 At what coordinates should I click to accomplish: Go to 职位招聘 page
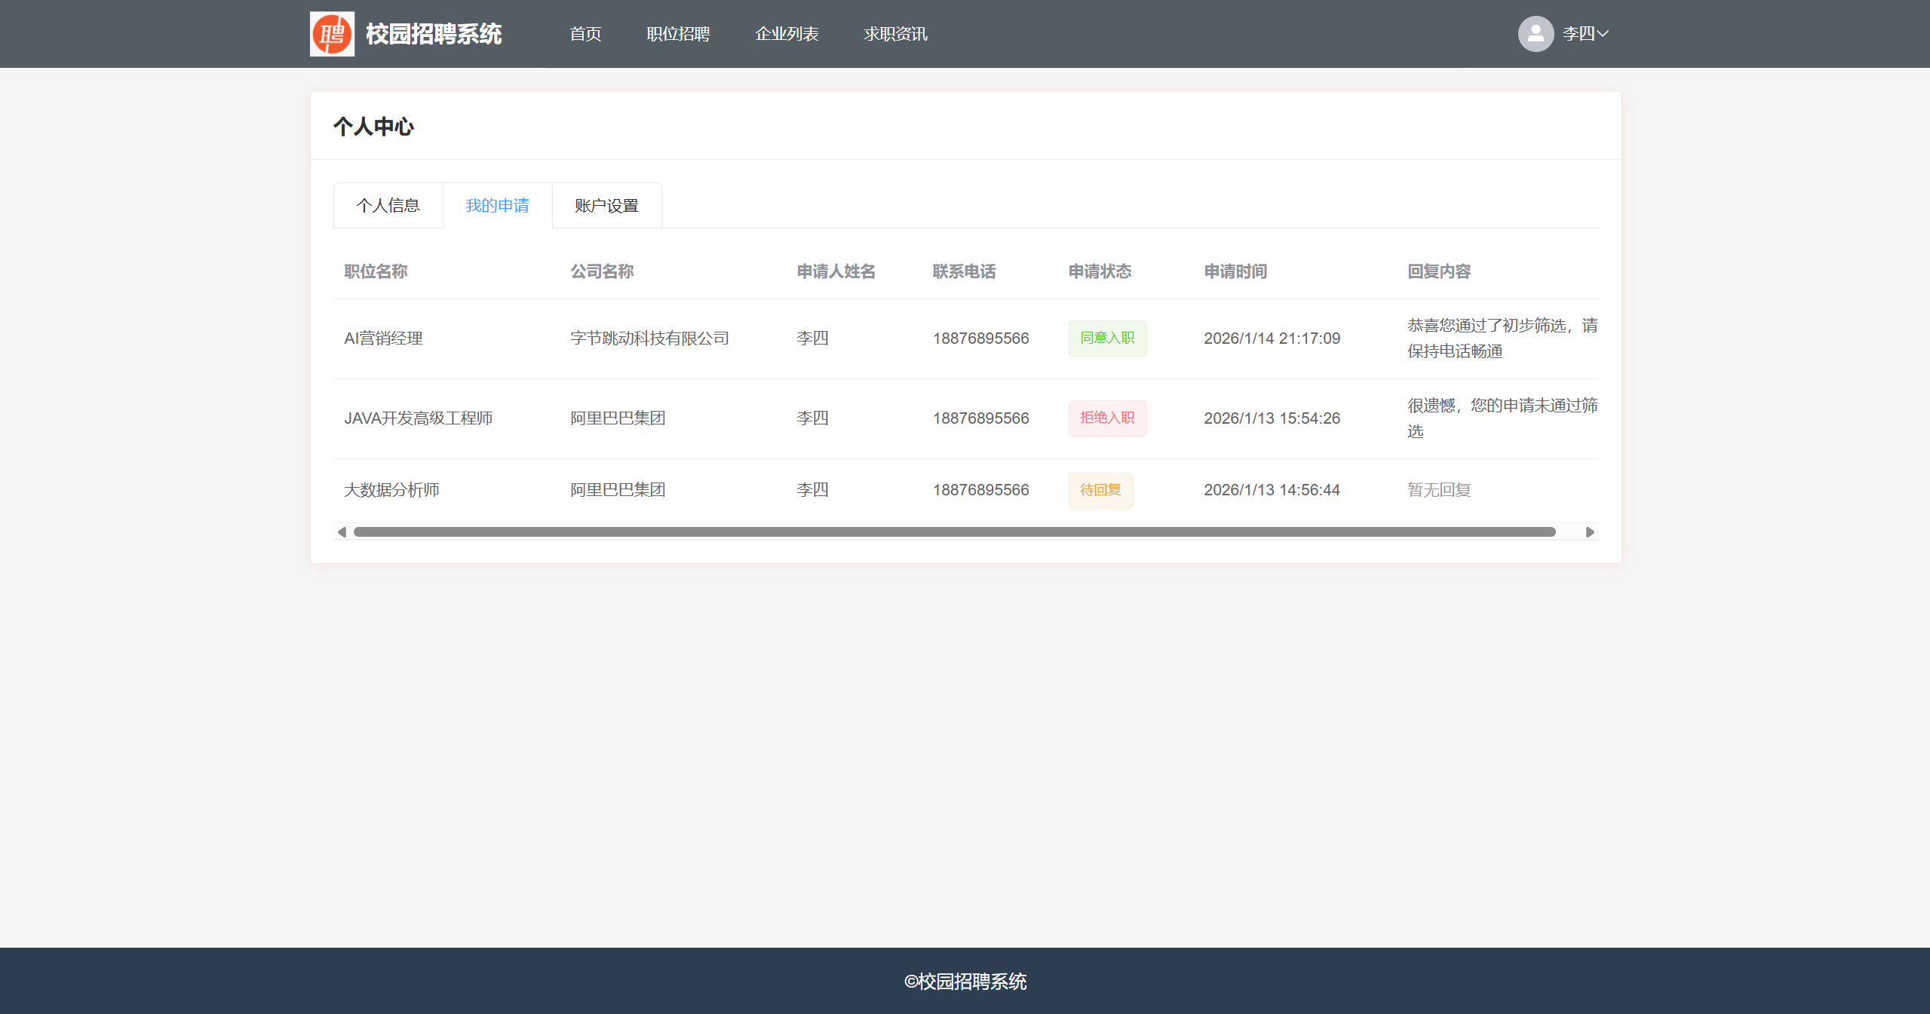[x=678, y=34]
